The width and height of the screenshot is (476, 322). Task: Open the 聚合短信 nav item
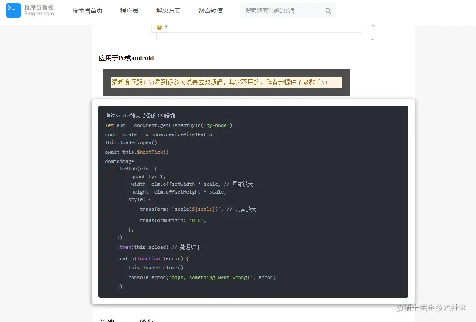211,11
